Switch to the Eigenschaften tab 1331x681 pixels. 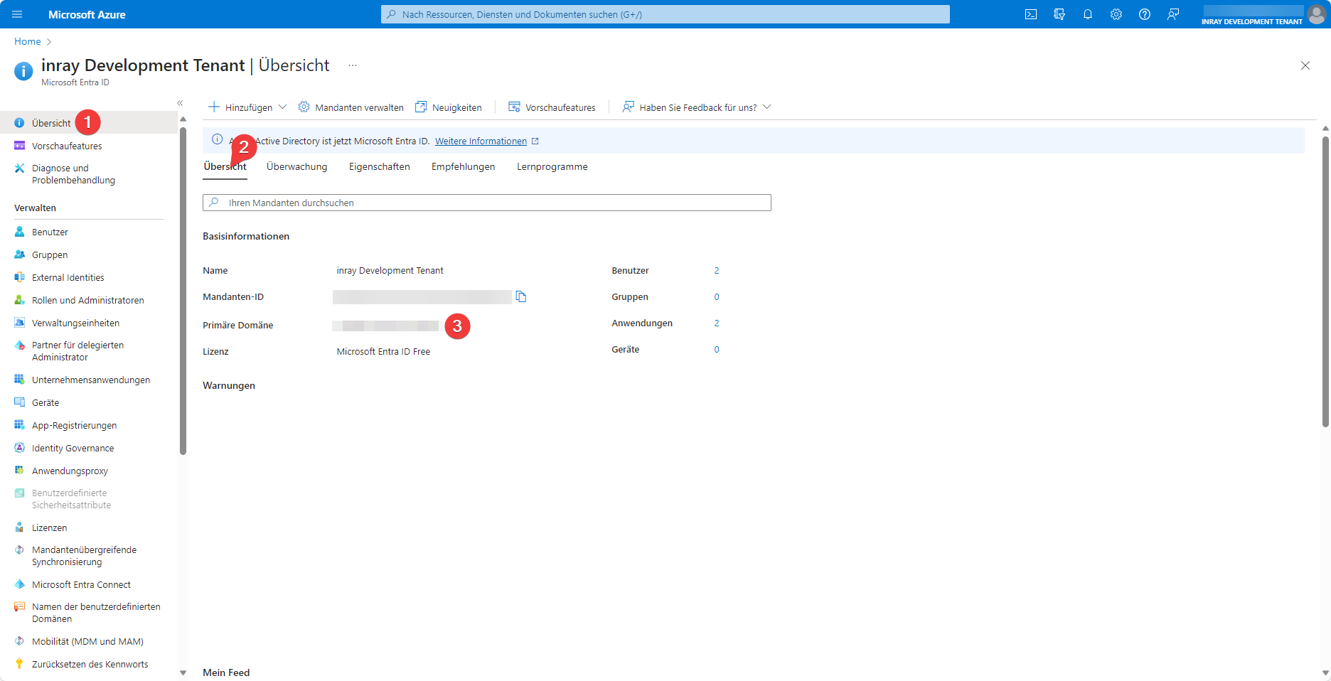tap(379, 167)
